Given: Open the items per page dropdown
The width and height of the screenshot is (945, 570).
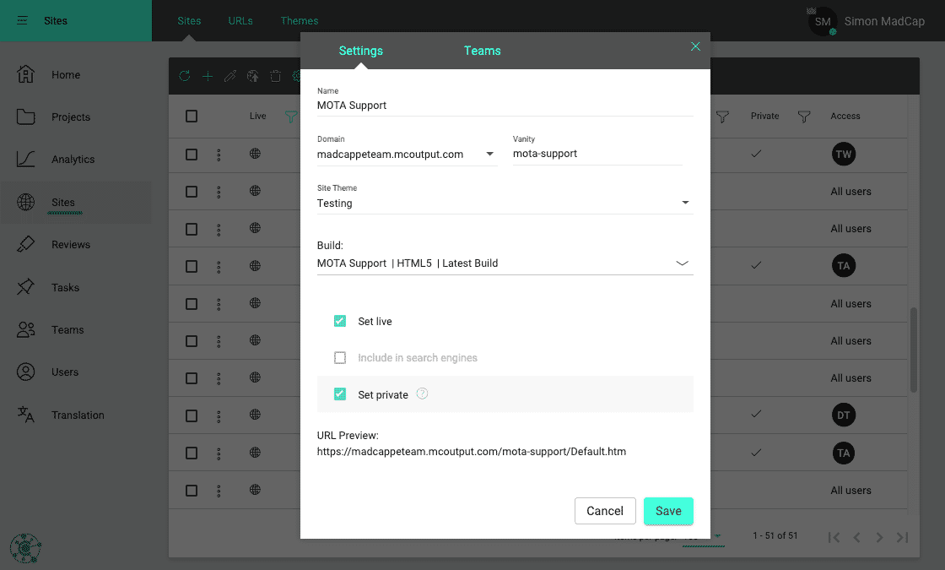Looking at the screenshot, I should click(704, 537).
